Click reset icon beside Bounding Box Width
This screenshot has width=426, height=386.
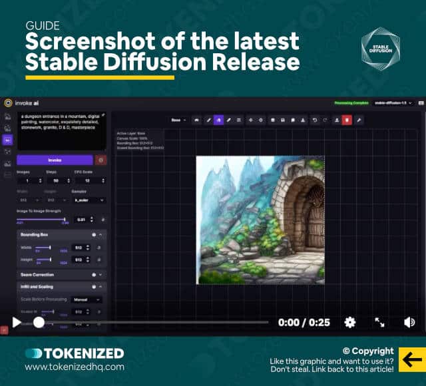tap(99, 248)
